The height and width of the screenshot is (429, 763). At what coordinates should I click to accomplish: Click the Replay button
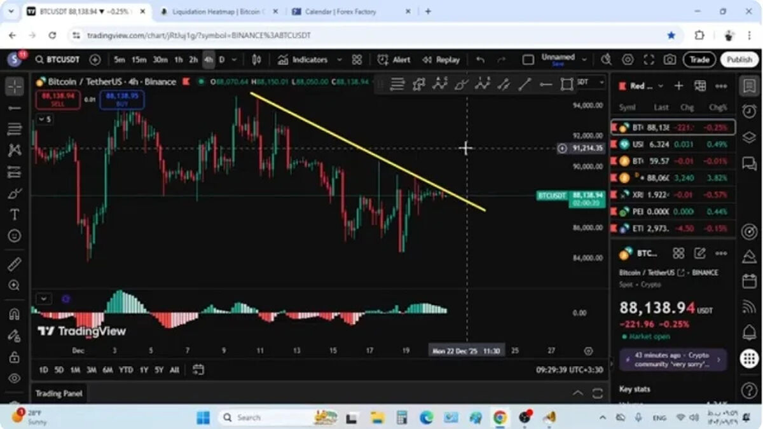(x=442, y=60)
